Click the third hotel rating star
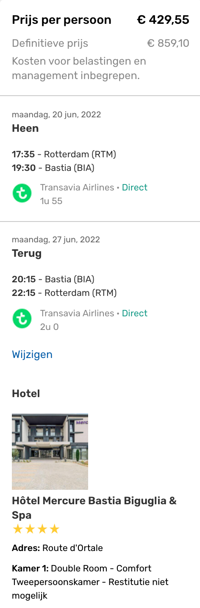This screenshot has height=608, width=200. (42, 529)
